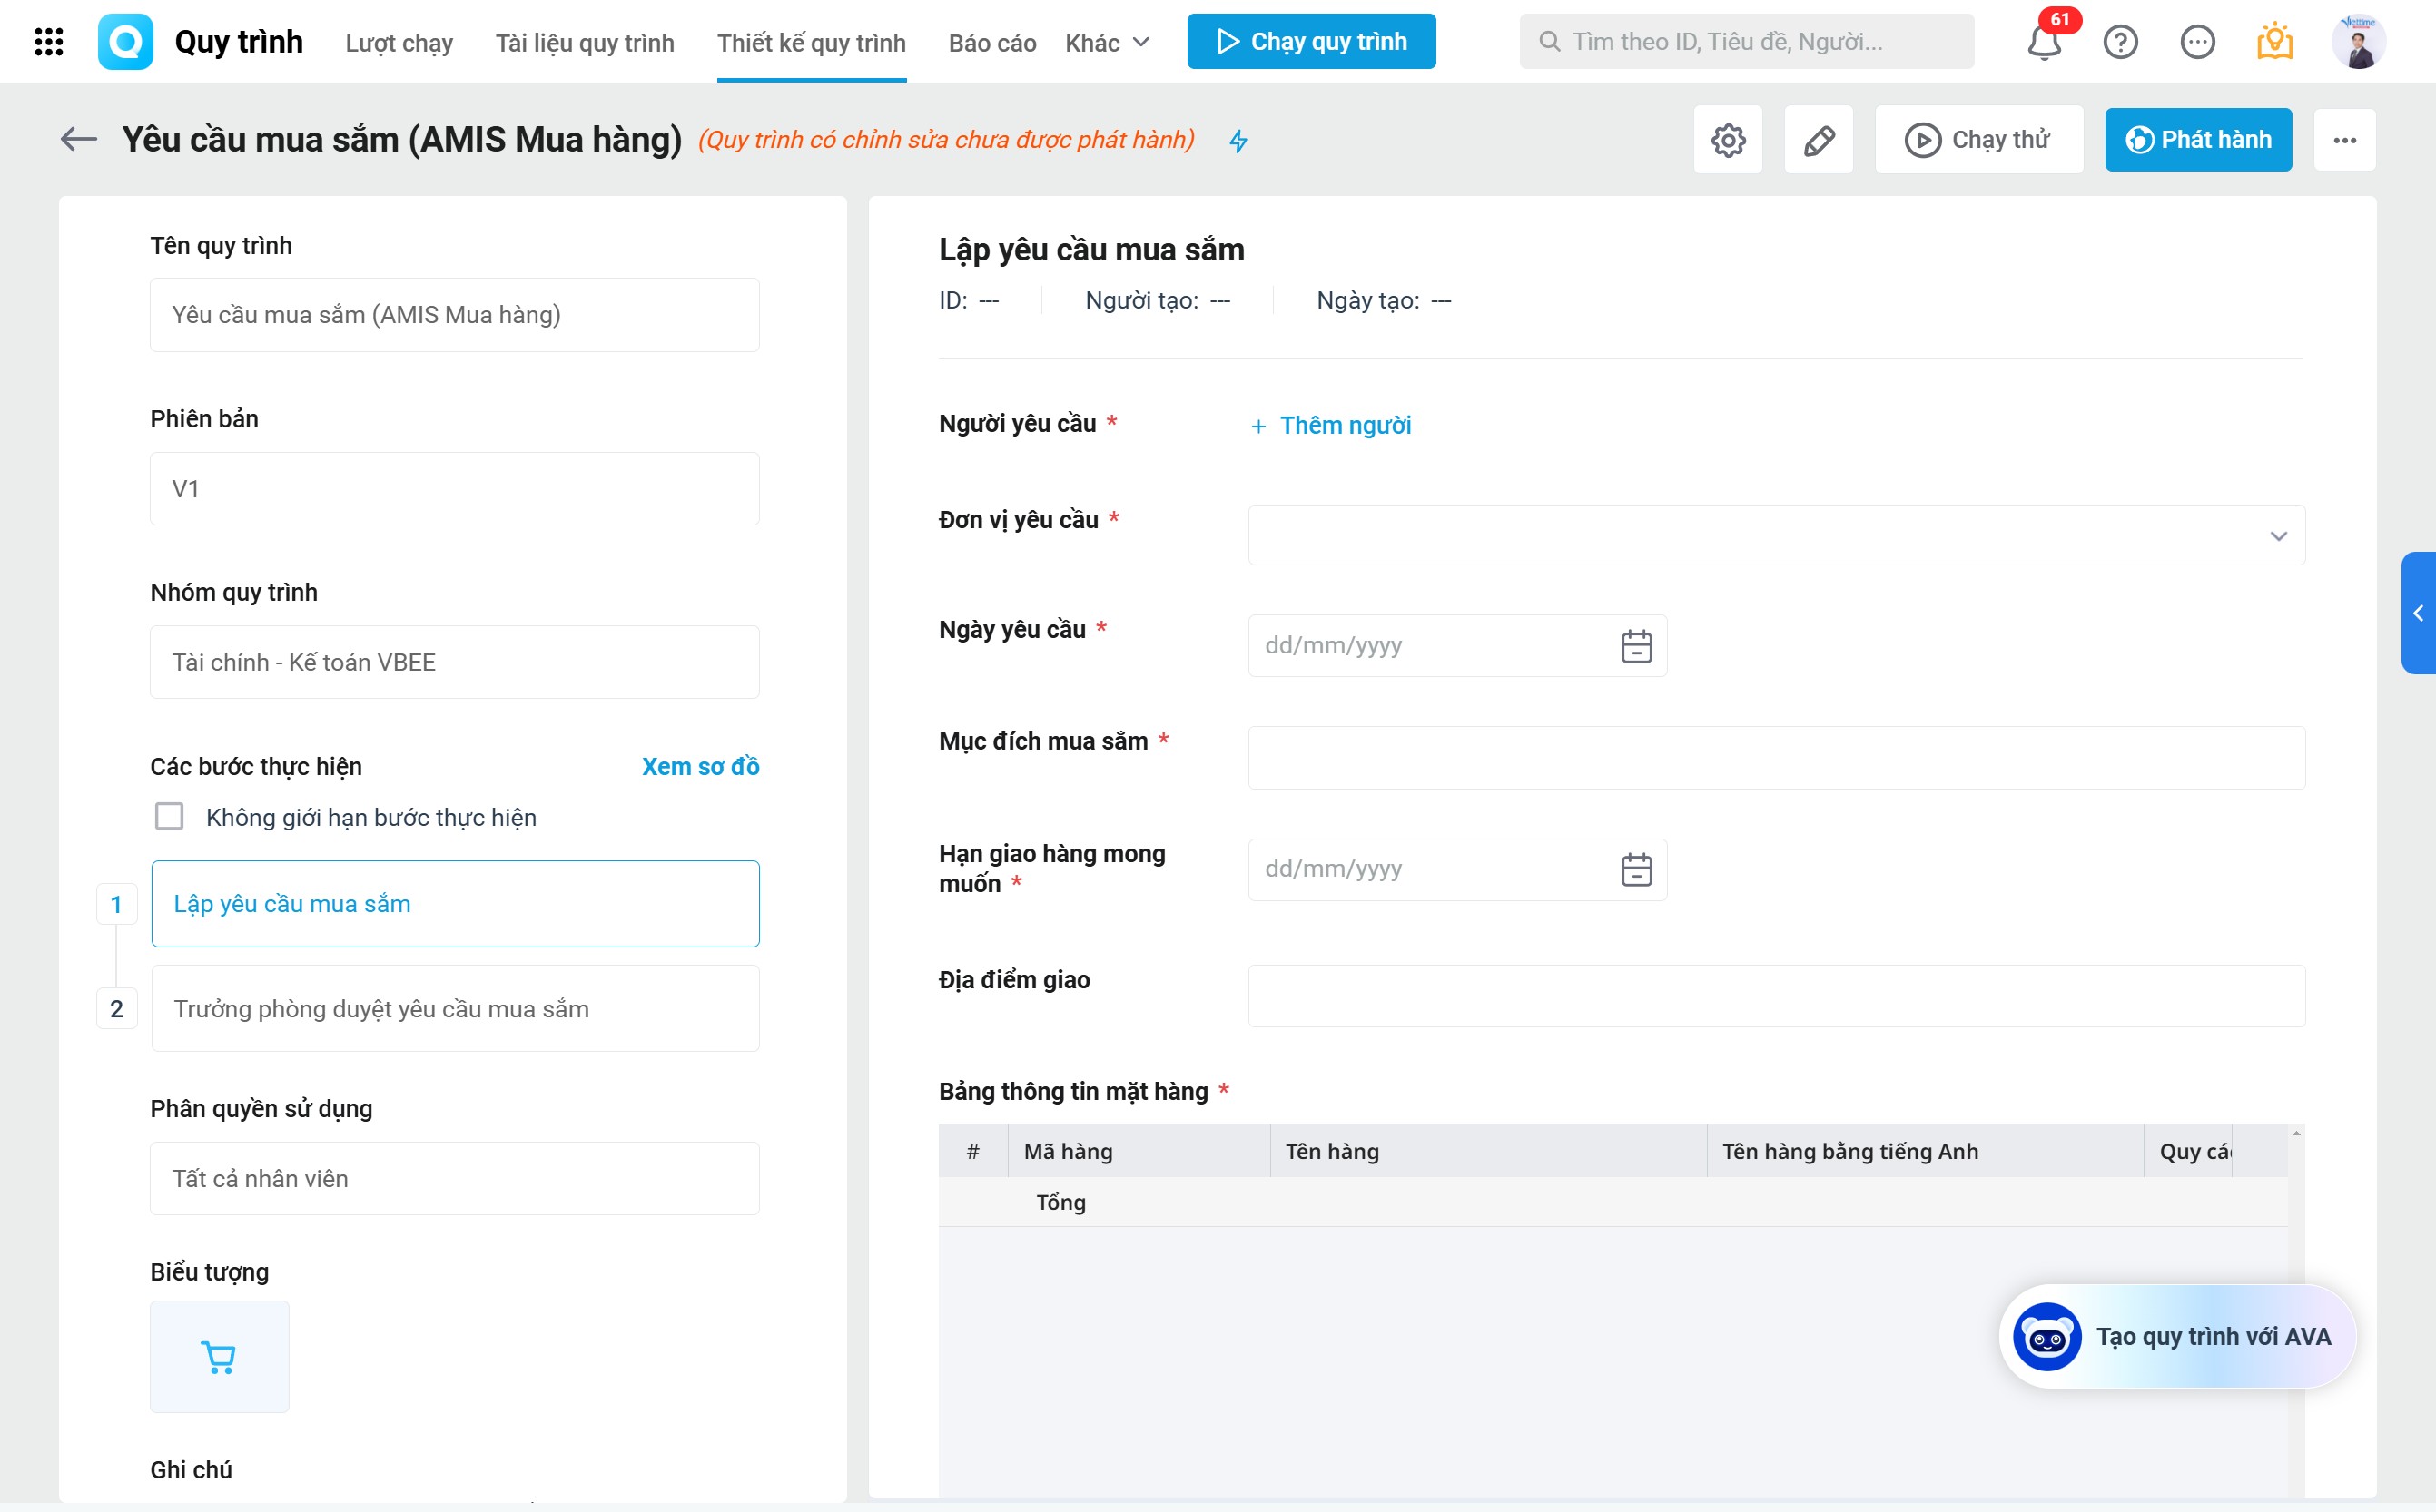Click the Phát hành button

[2197, 140]
